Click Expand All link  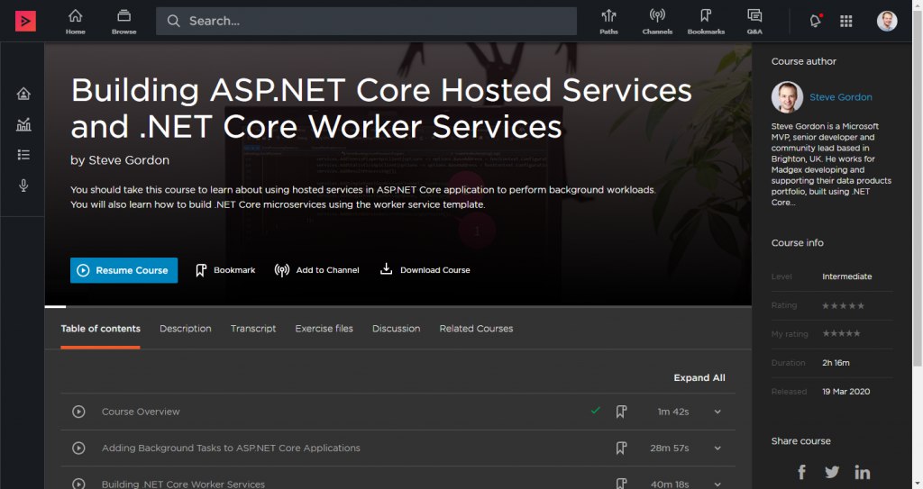tap(699, 378)
